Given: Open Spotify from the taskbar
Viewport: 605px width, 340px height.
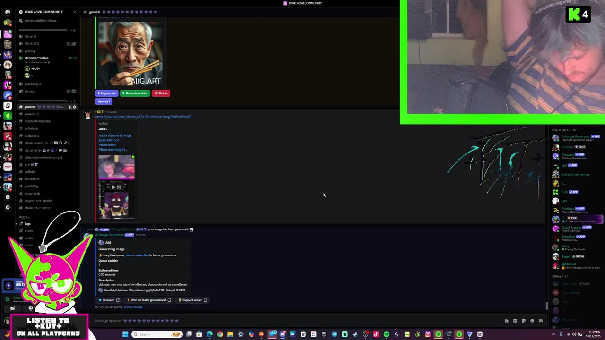Looking at the screenshot, I should pos(386,334).
